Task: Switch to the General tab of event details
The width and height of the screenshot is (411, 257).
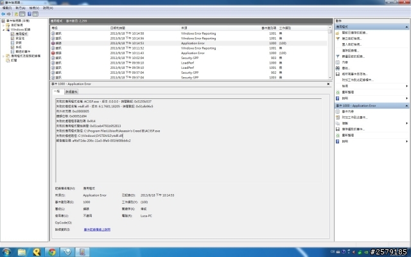Action: click(x=57, y=91)
